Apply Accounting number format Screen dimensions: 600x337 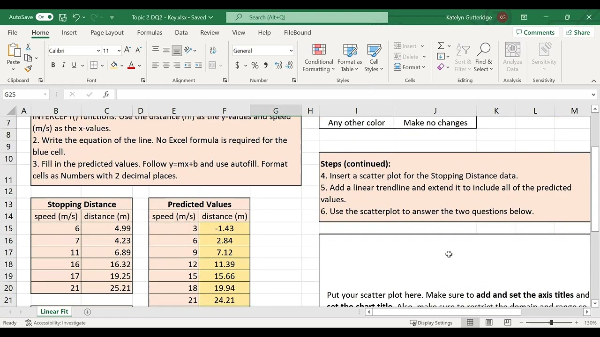(237, 66)
